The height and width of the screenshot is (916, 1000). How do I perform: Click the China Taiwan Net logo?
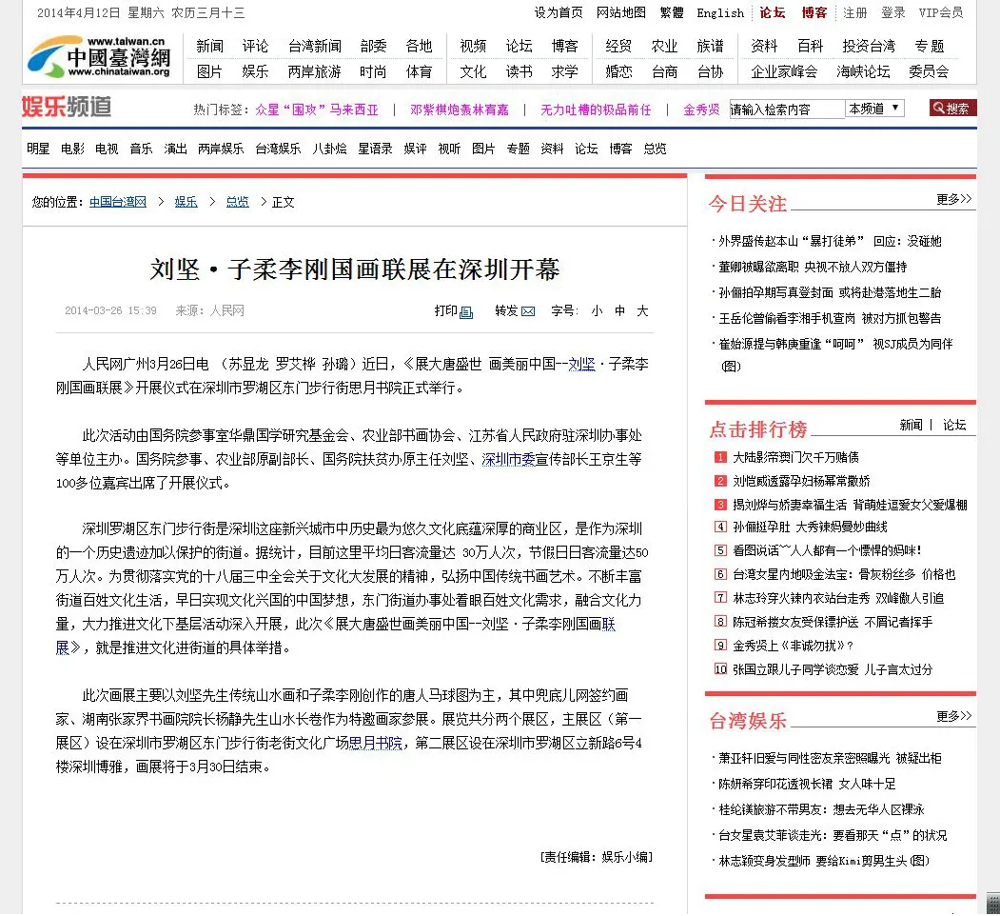(100, 57)
